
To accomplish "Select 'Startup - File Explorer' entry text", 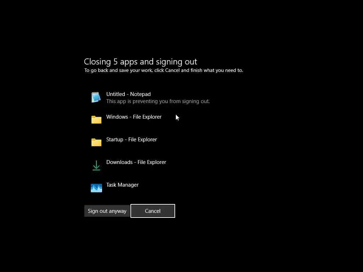I will (132, 140).
